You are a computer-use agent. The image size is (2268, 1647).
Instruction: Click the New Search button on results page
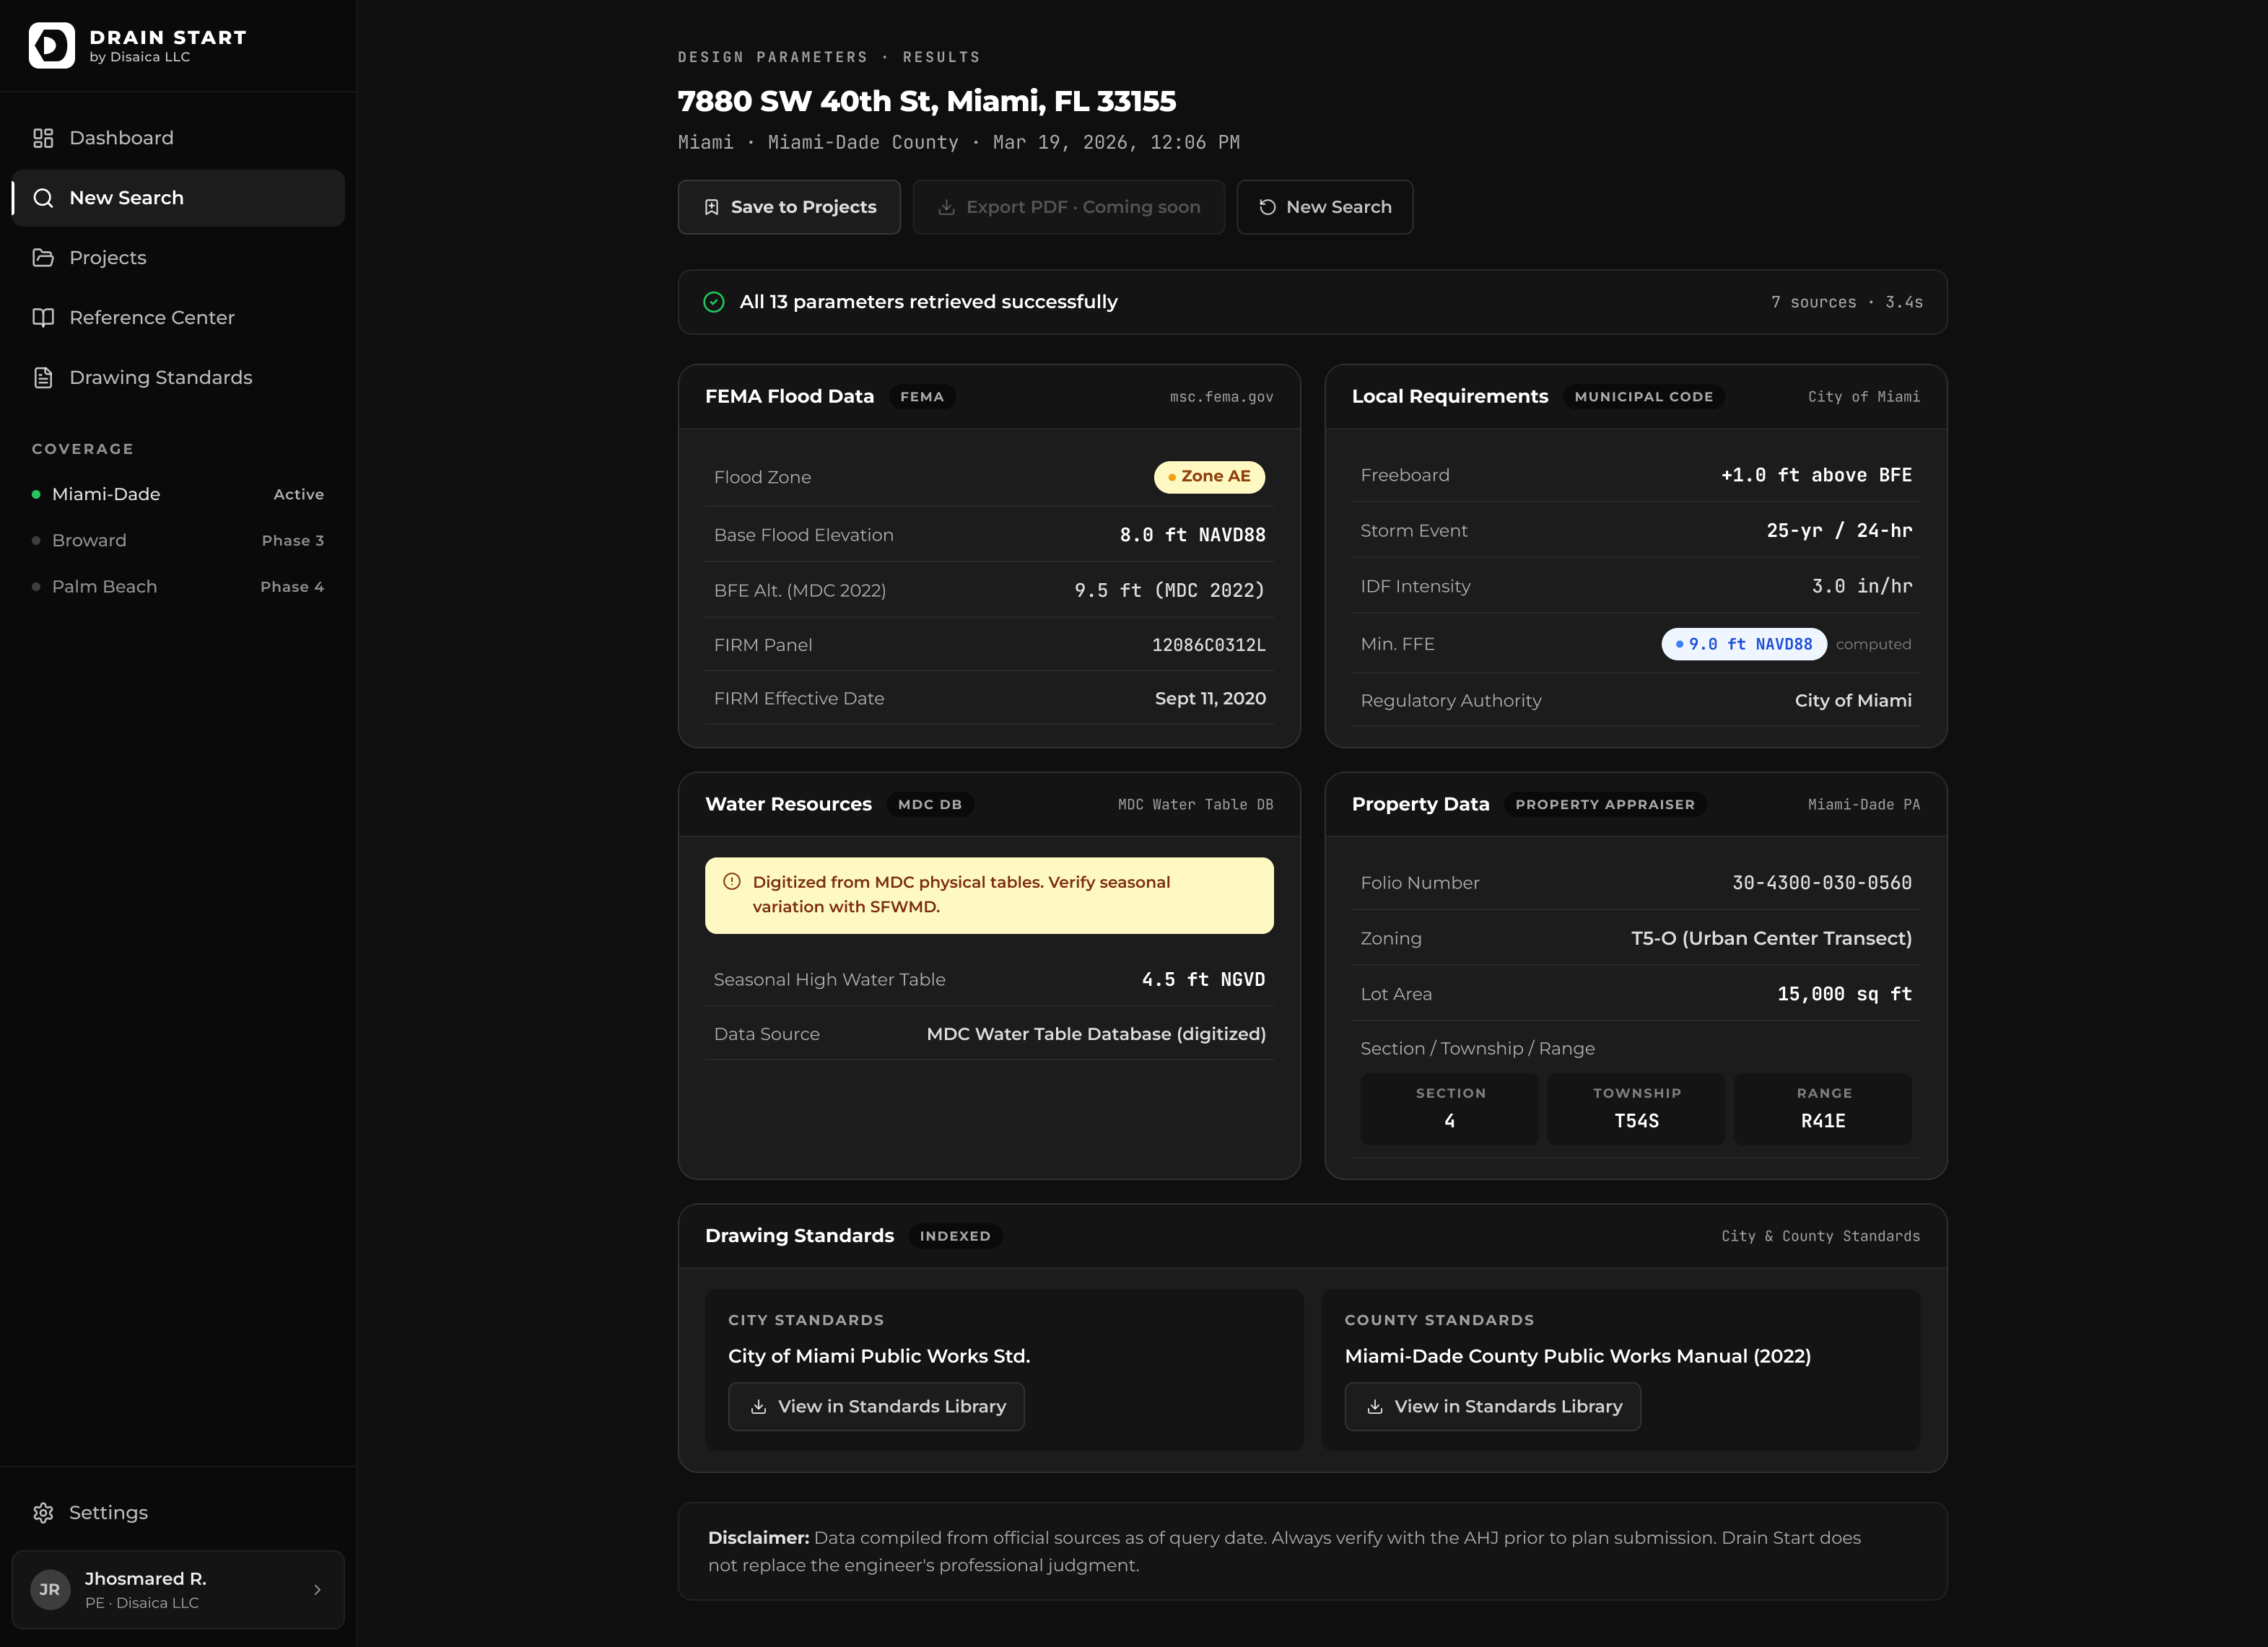tap(1325, 206)
